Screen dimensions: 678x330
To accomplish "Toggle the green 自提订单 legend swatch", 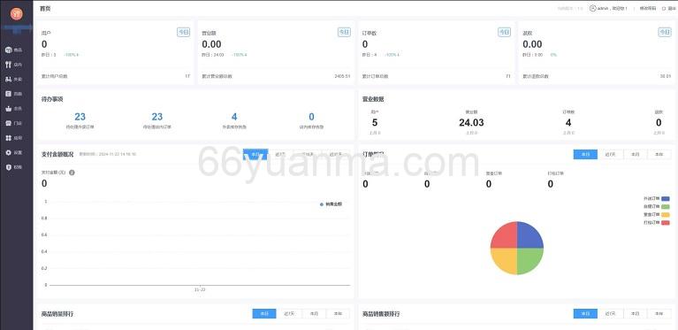I will [x=665, y=207].
